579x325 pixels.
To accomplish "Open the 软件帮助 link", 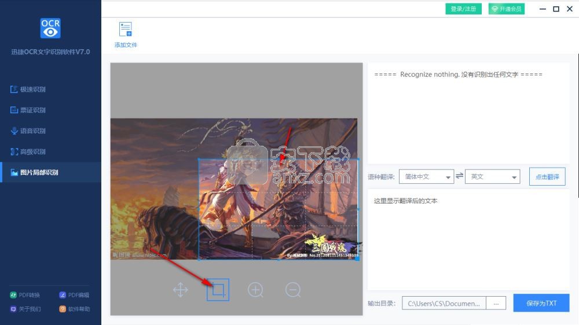I will point(75,309).
